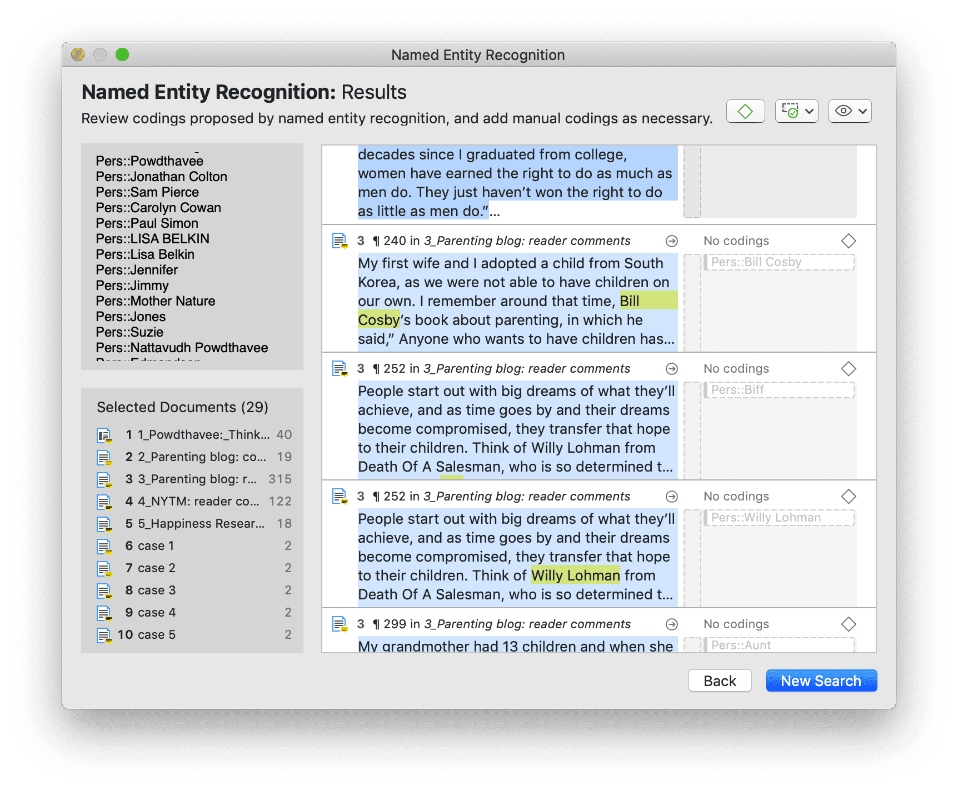Click the diamond code icon in the Willy Lohman row

849,497
